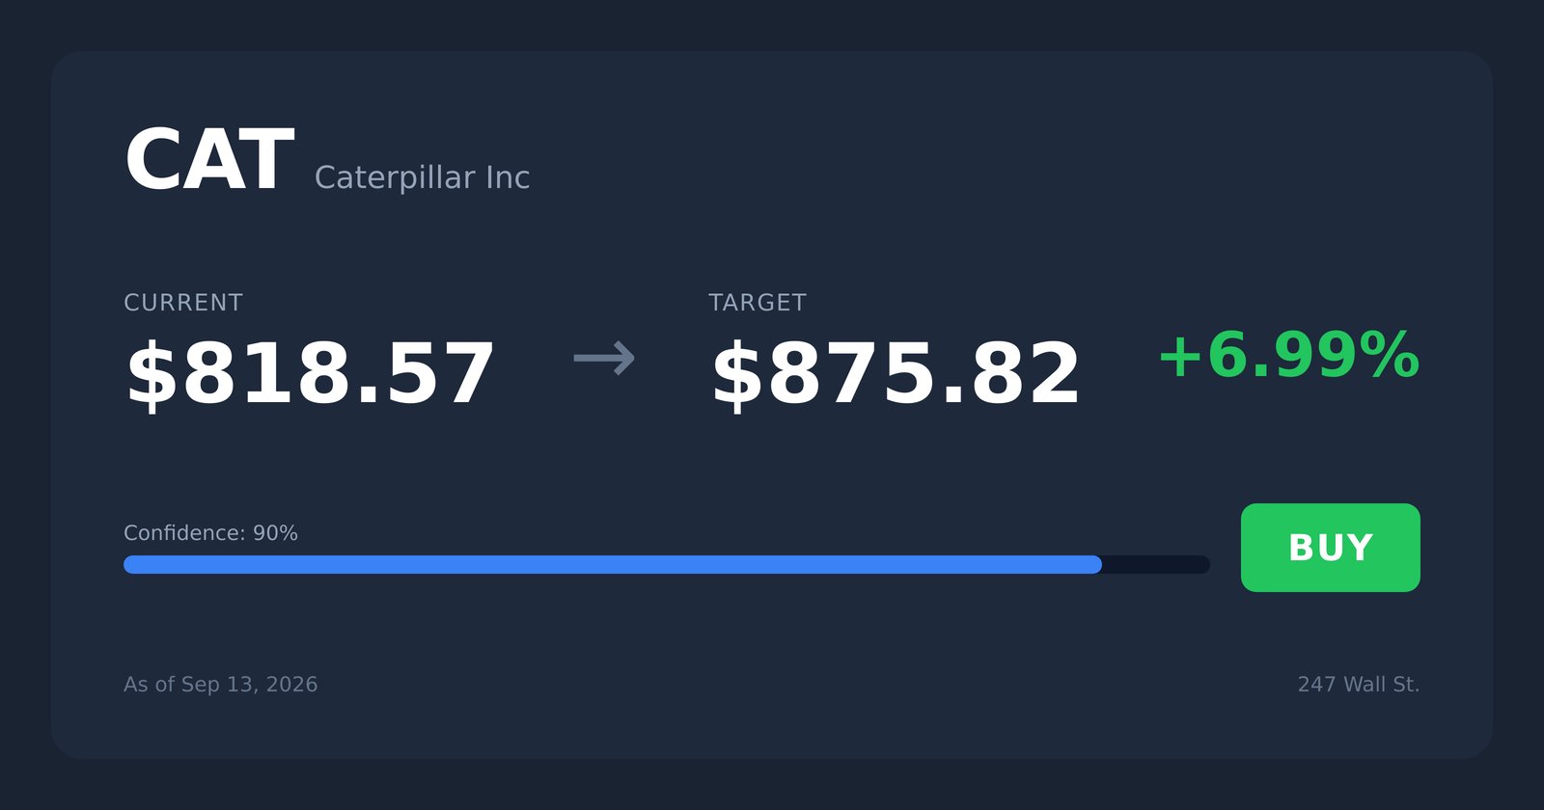Click the 90% value in the confidence label
Screen dimensions: 1544x810
pos(275,533)
